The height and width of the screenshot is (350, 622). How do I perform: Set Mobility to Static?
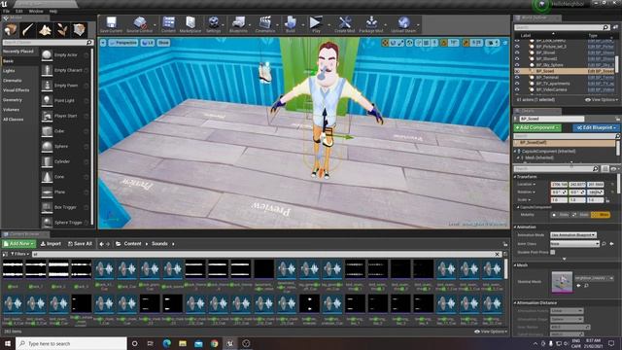(561, 215)
